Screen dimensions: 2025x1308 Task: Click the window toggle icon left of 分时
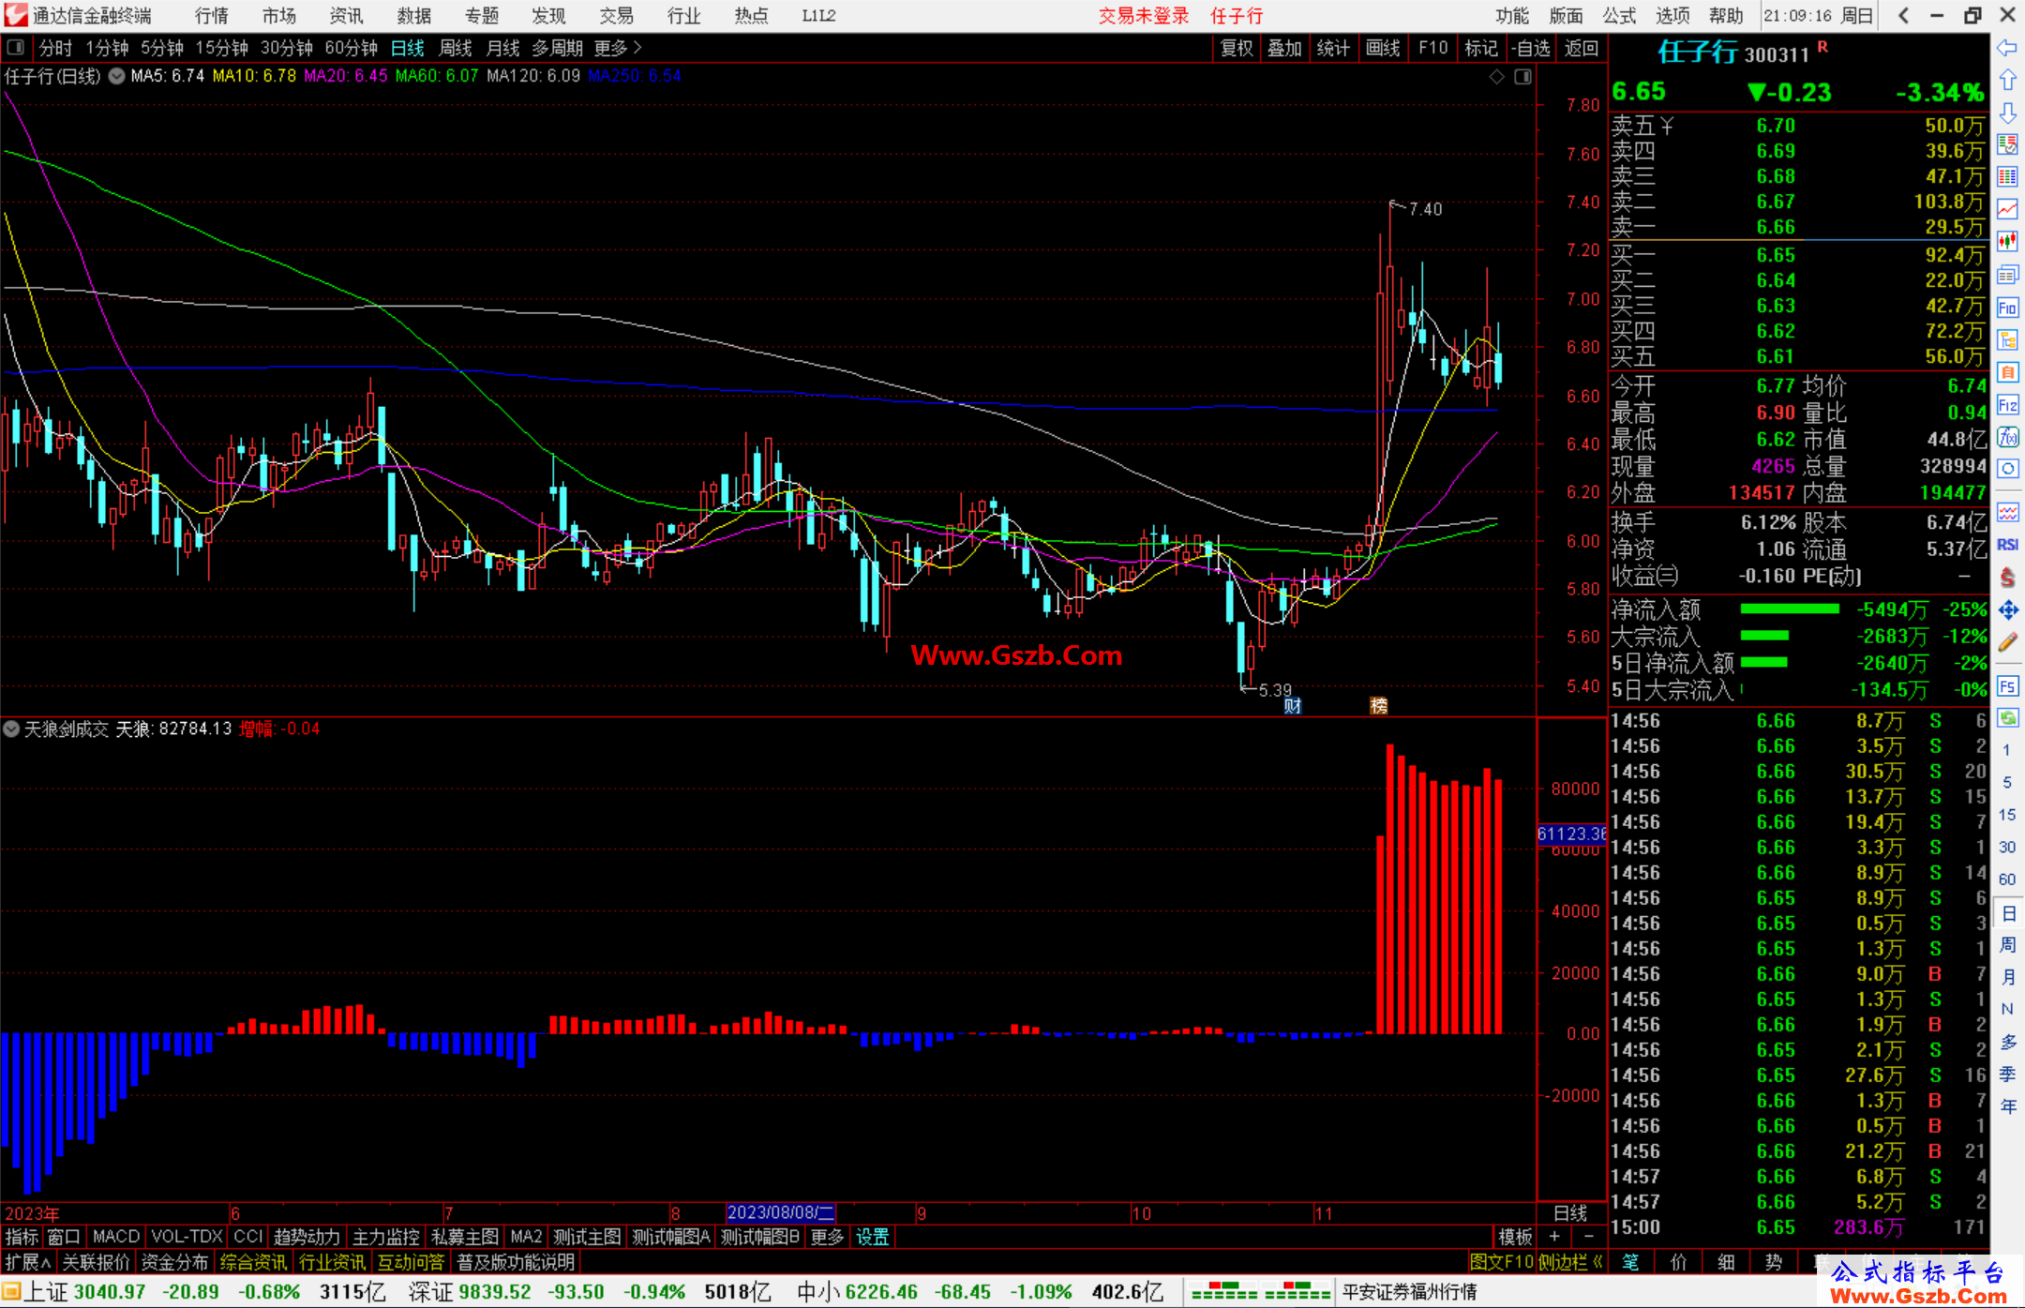coord(16,47)
